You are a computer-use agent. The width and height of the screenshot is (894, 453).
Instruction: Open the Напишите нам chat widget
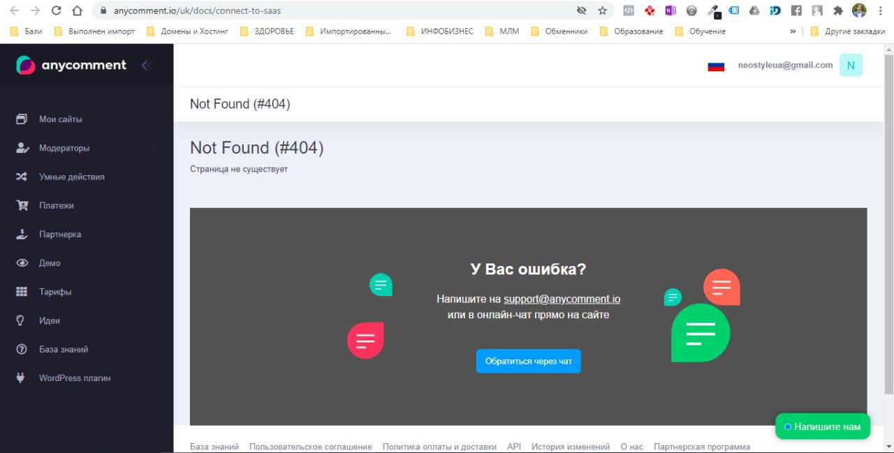(823, 426)
